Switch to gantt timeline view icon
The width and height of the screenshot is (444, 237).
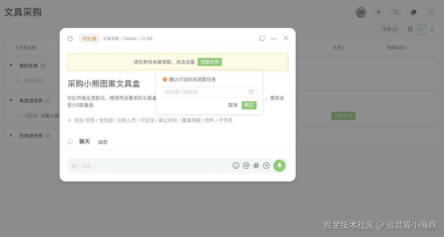coord(432,29)
